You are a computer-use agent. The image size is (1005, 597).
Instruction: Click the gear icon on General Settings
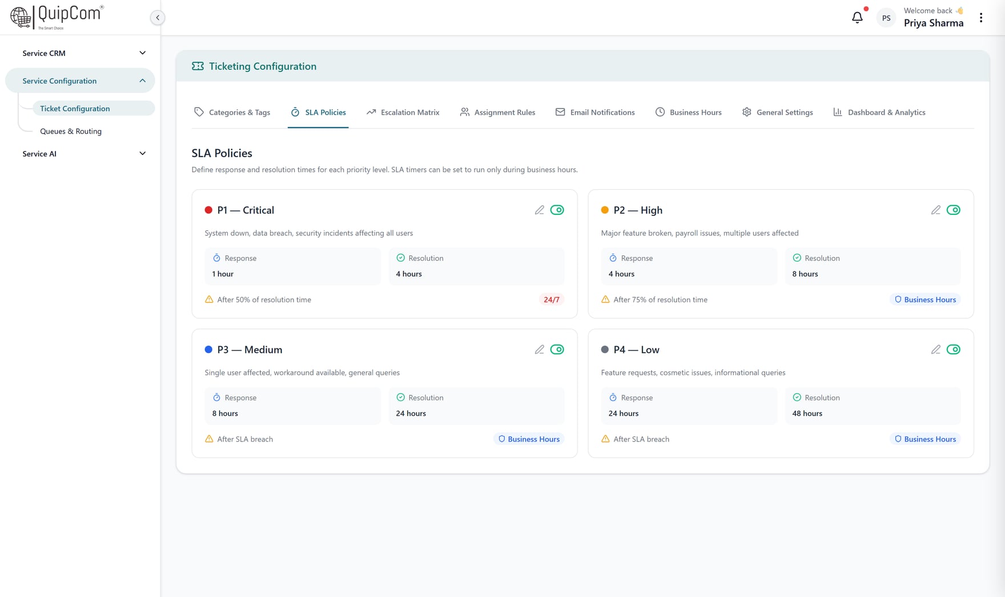pos(747,112)
